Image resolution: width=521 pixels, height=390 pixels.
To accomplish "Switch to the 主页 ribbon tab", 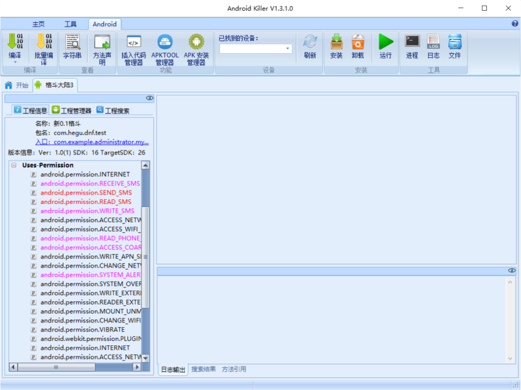I will (x=39, y=24).
